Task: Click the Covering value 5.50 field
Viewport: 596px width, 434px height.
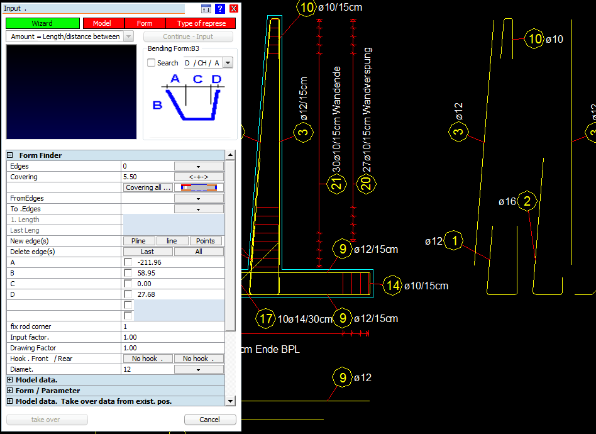Action: coord(148,177)
